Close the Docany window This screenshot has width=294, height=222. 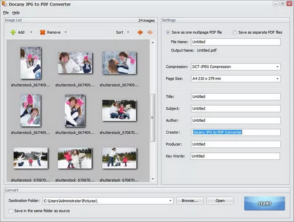point(289,4)
